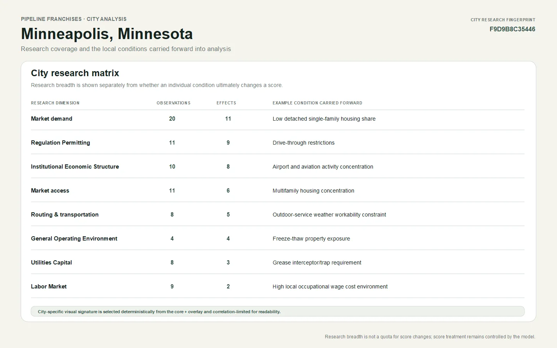The height and width of the screenshot is (348, 557).
Task: Select the 'Multifamily housing concentration' condition
Action: pos(313,191)
